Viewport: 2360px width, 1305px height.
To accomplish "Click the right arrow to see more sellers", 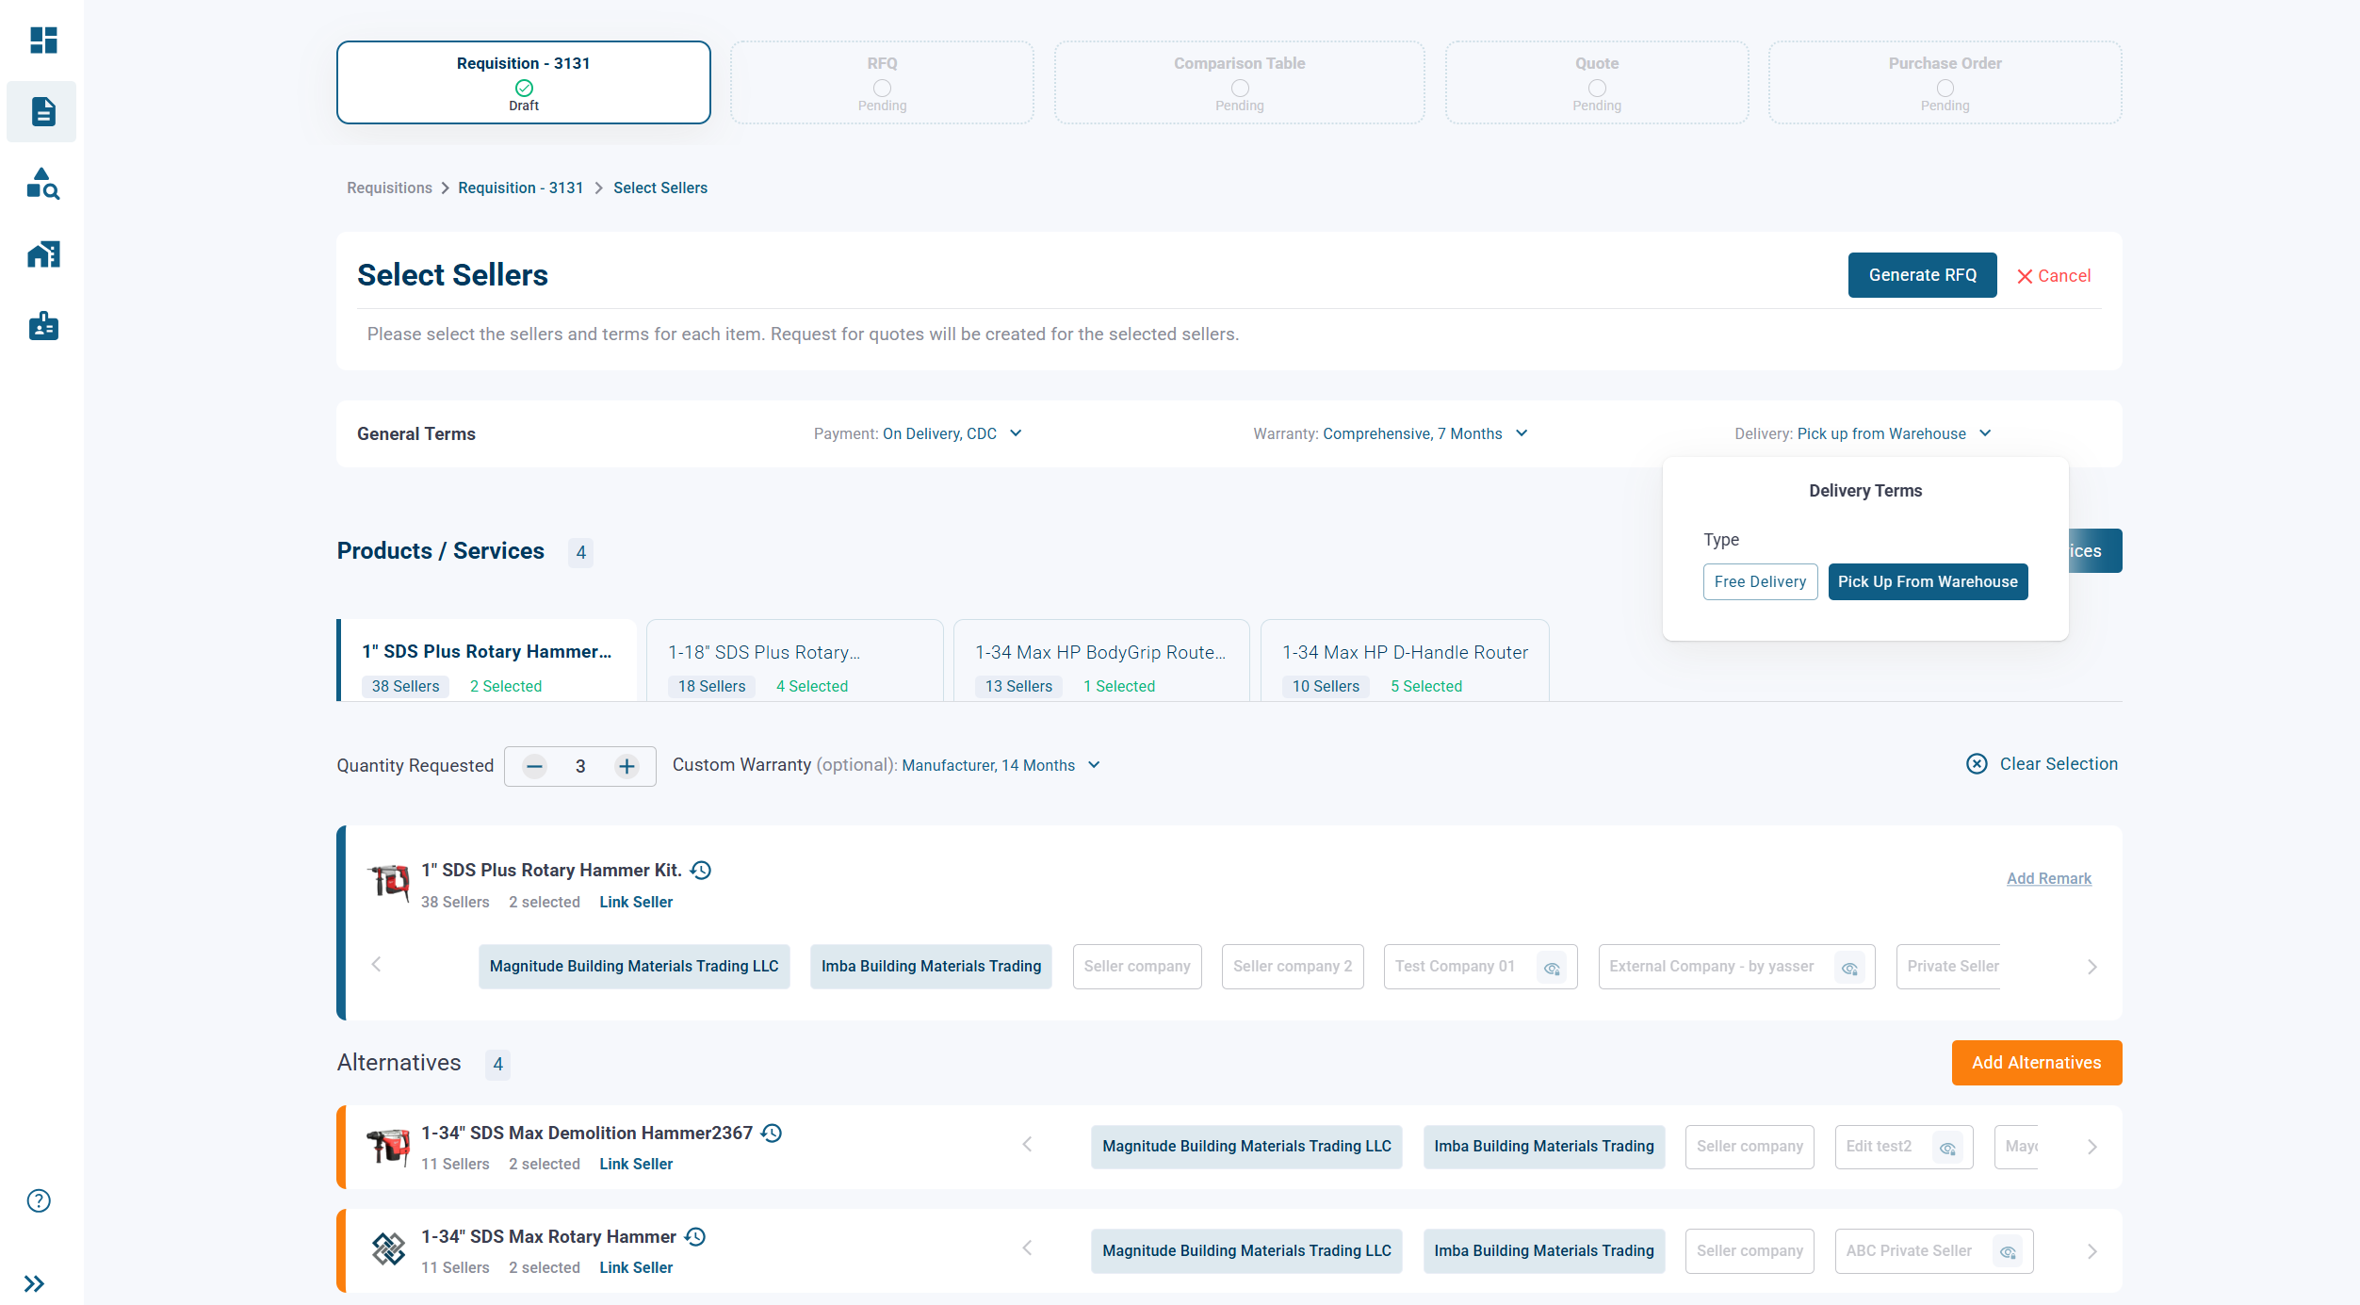I will pos(2093,966).
